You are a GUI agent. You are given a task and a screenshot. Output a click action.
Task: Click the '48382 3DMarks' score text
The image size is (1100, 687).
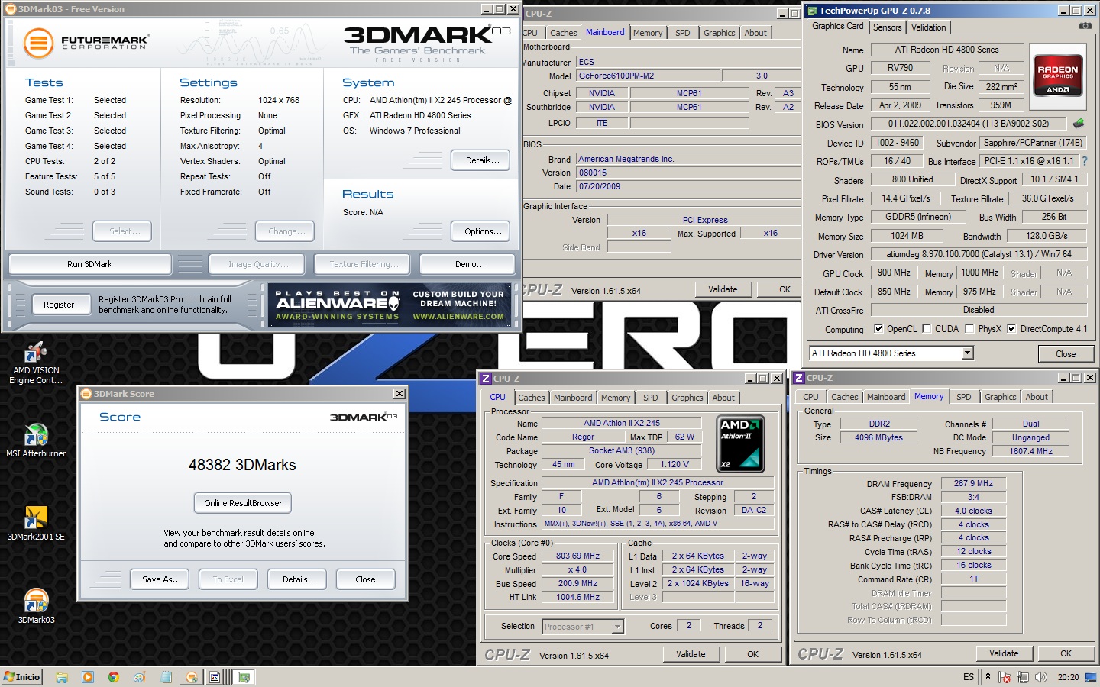[242, 465]
